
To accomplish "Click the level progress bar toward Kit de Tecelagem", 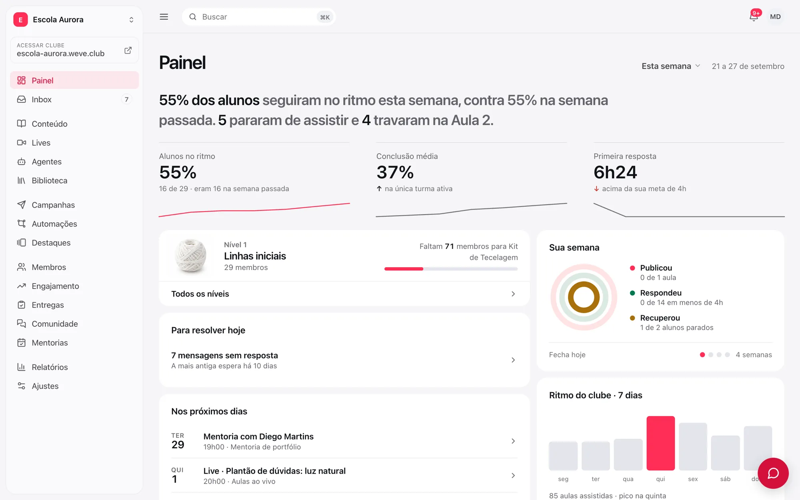I will [451, 269].
